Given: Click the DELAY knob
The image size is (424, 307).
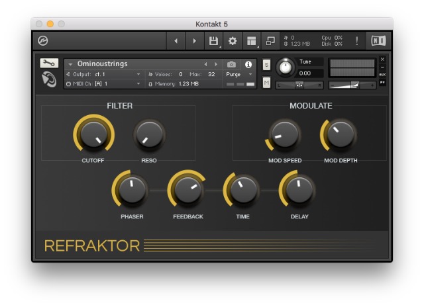Looking at the screenshot, I should [299, 190].
